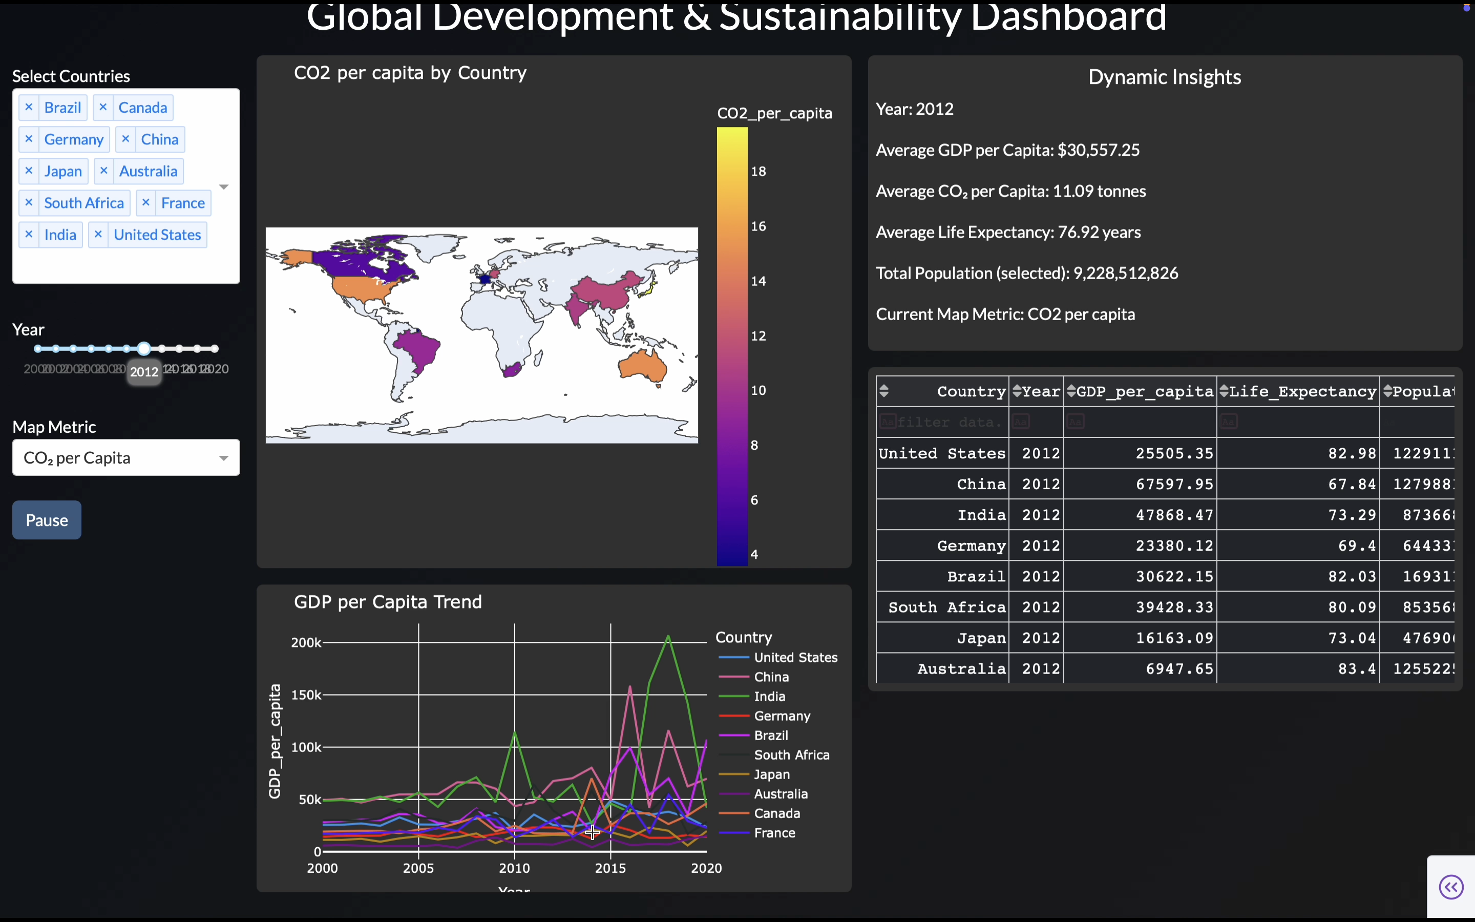Click the Country filter data input field
Viewport: 1475px width, 922px height.
[x=950, y=422]
